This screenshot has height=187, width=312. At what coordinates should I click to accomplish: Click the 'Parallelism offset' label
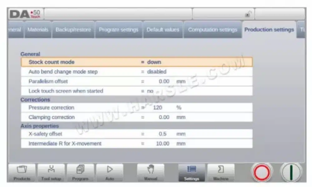[x=48, y=81]
